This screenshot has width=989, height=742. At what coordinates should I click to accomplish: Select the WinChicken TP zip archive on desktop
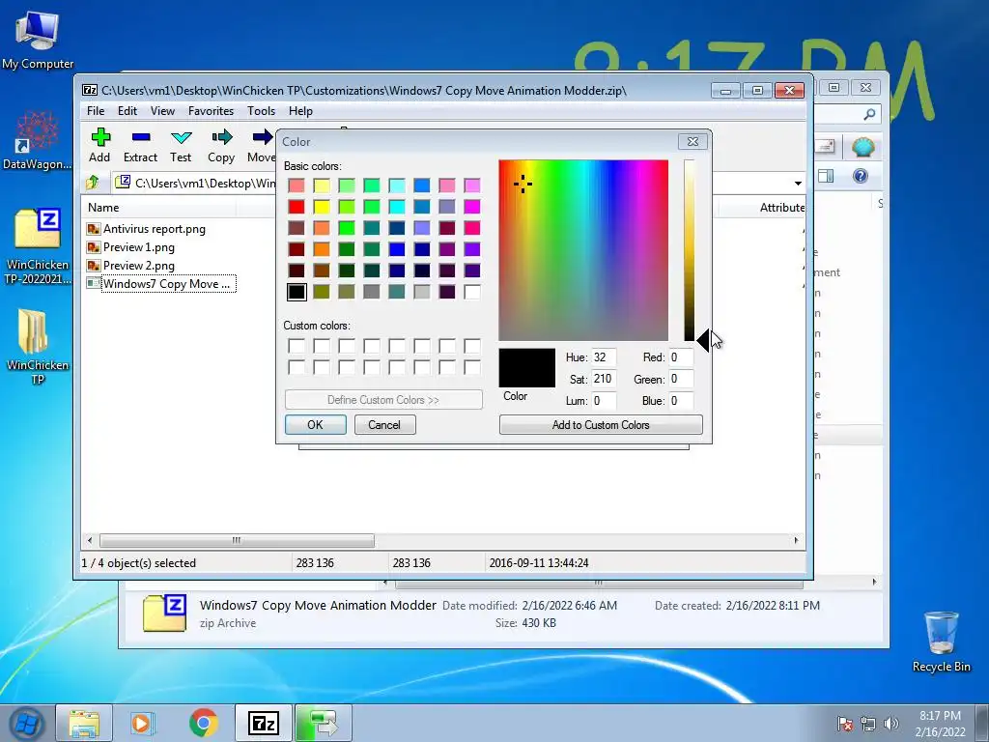click(x=38, y=246)
